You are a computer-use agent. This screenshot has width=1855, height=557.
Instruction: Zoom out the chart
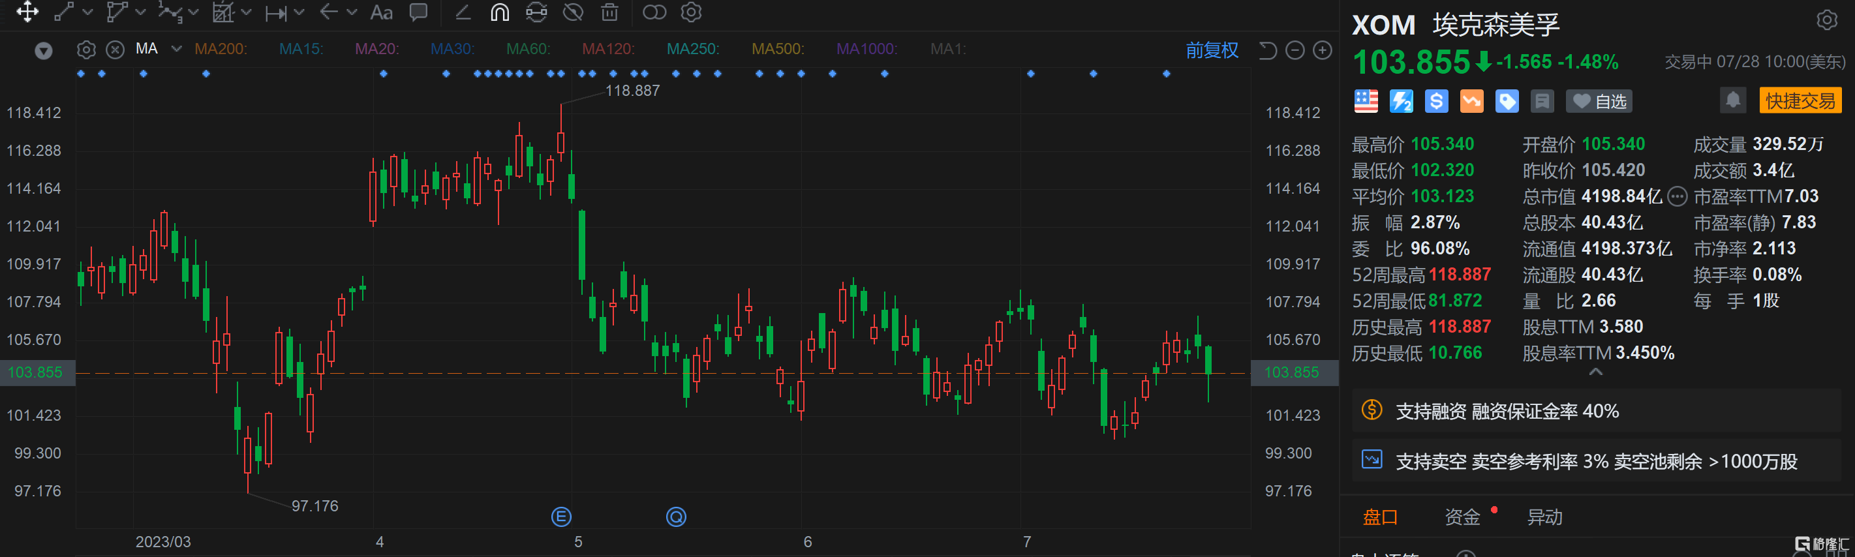point(1295,50)
